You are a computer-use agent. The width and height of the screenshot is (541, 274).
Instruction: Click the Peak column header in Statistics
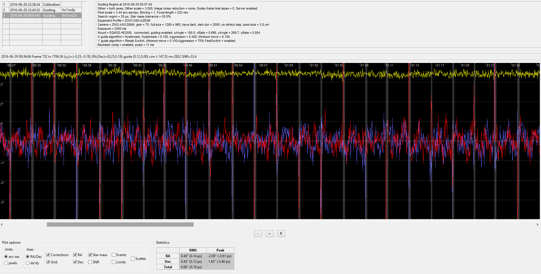[221, 250]
